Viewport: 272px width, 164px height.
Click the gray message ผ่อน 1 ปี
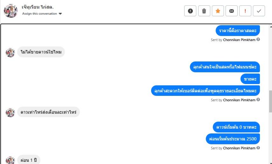(x=29, y=160)
